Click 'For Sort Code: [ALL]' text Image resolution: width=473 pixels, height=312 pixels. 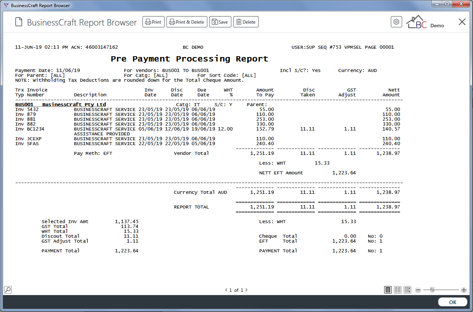point(227,75)
